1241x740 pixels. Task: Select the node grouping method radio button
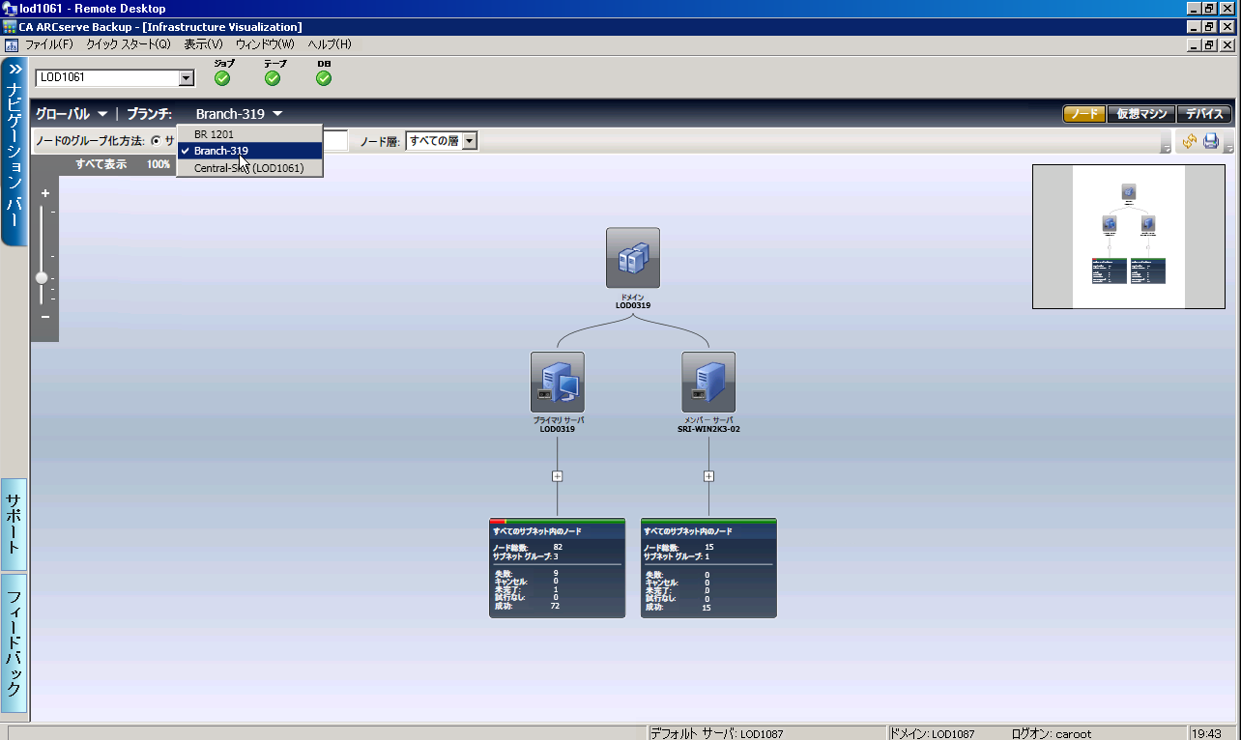pyautogui.click(x=156, y=141)
